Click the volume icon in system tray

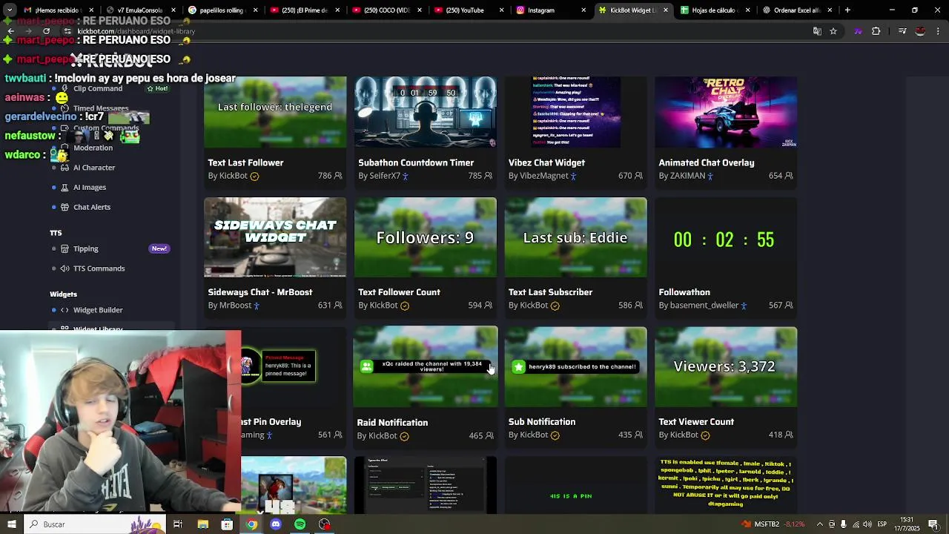866,524
